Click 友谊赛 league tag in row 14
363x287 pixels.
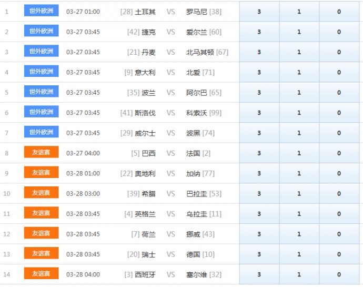point(41,273)
